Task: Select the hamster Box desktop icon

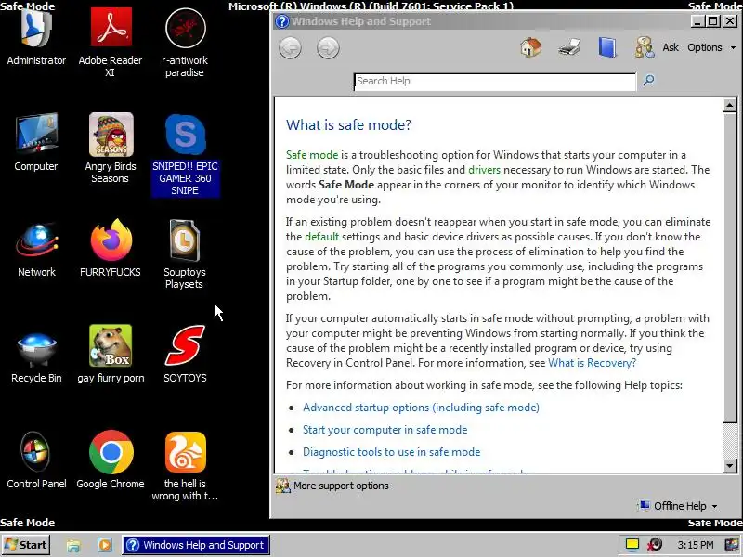Action: [x=111, y=355]
